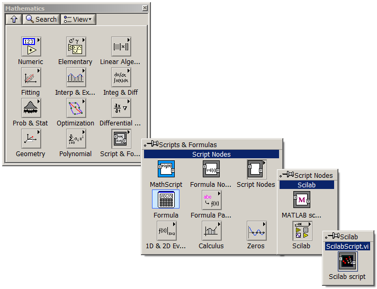Open the Integ & Diff palette icon

coord(121,77)
